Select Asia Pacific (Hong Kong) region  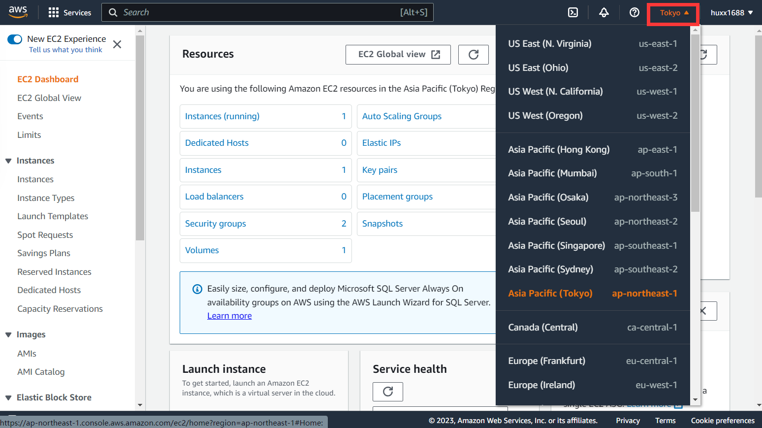pos(593,150)
